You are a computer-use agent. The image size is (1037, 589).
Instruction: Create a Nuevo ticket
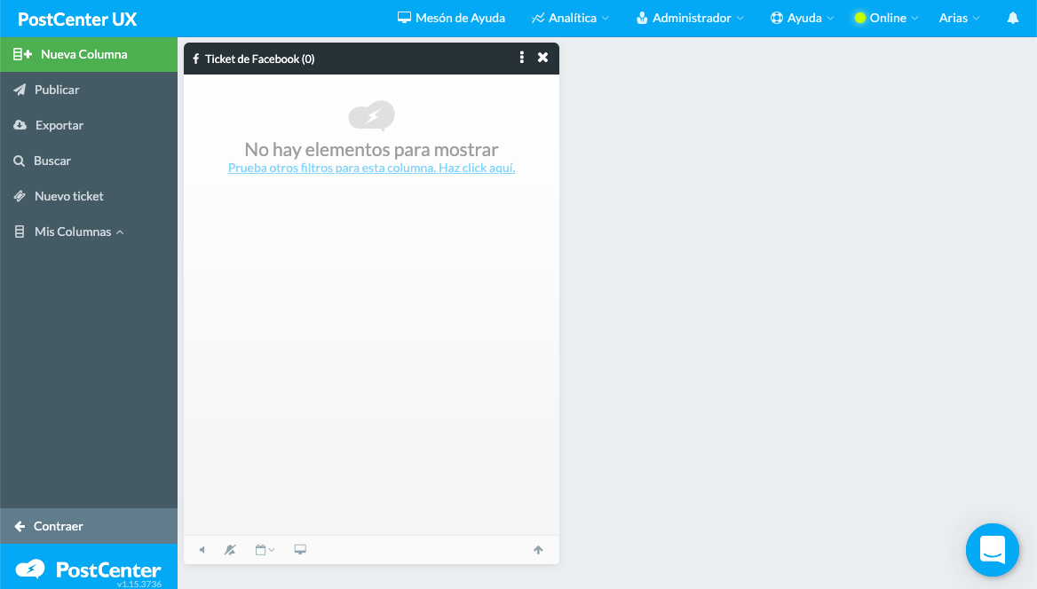[89, 196]
